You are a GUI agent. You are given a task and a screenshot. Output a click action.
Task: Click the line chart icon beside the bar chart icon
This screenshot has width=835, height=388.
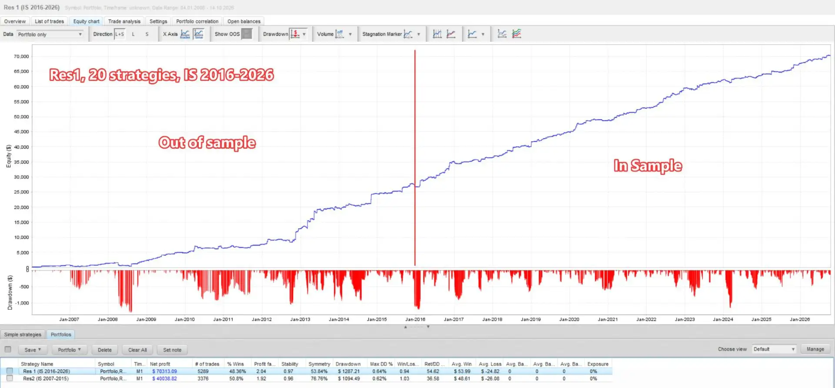[451, 34]
